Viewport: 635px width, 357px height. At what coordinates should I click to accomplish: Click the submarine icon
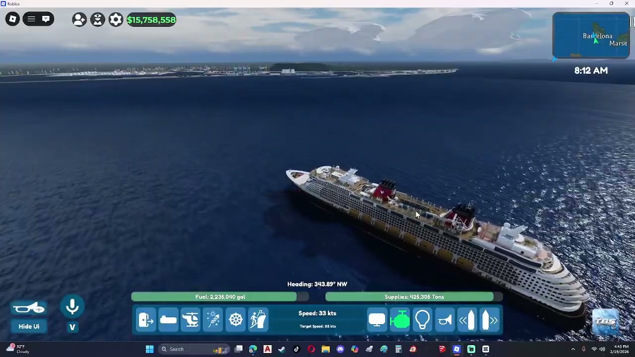(168, 320)
